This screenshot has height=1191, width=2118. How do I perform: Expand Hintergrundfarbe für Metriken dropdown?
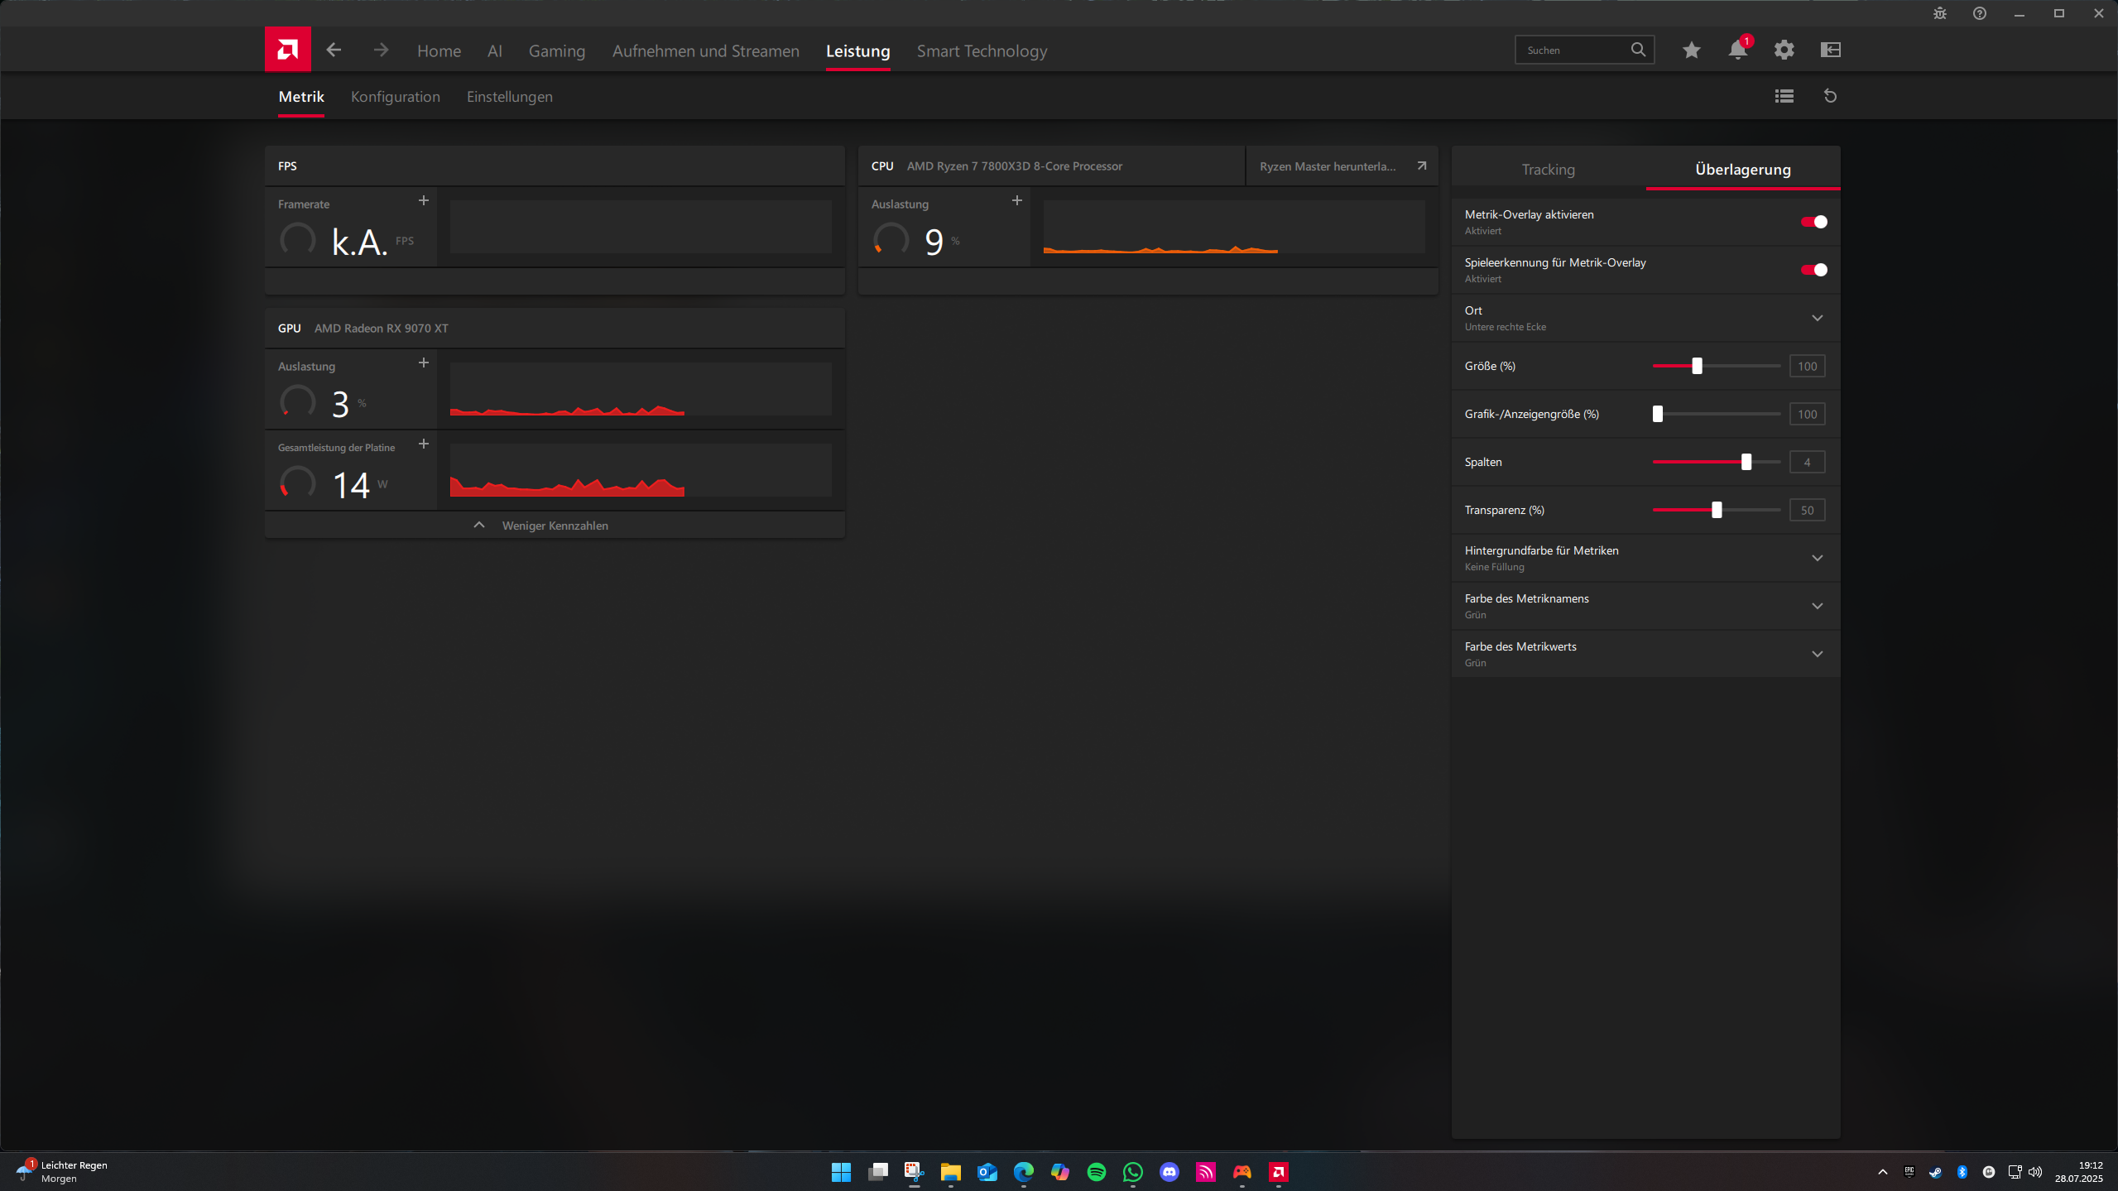point(1817,558)
